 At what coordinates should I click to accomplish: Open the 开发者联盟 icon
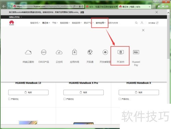click(x=105, y=52)
